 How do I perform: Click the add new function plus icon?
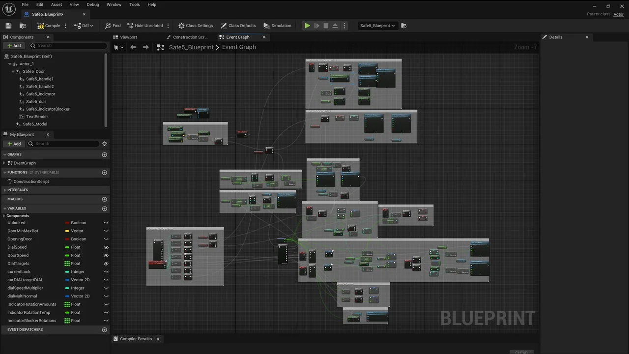tap(104, 173)
